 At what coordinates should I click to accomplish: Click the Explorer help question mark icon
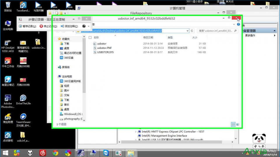coord(239,24)
